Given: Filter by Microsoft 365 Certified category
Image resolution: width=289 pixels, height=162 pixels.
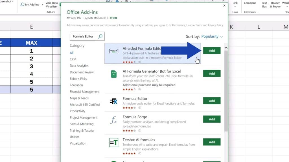Looking at the screenshot, I should (85, 105).
